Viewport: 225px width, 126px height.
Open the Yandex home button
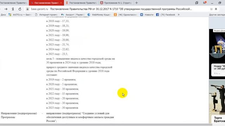click(x=13, y=9)
